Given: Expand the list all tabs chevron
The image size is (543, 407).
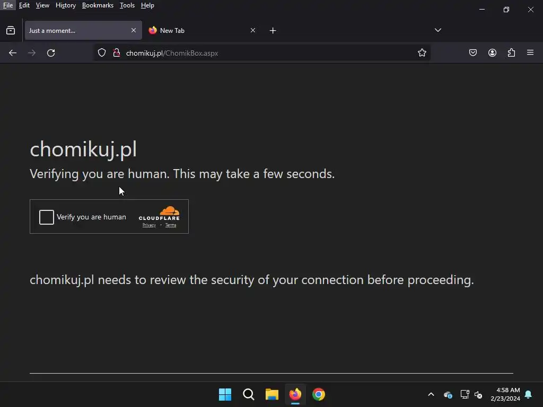Looking at the screenshot, I should coord(437,30).
